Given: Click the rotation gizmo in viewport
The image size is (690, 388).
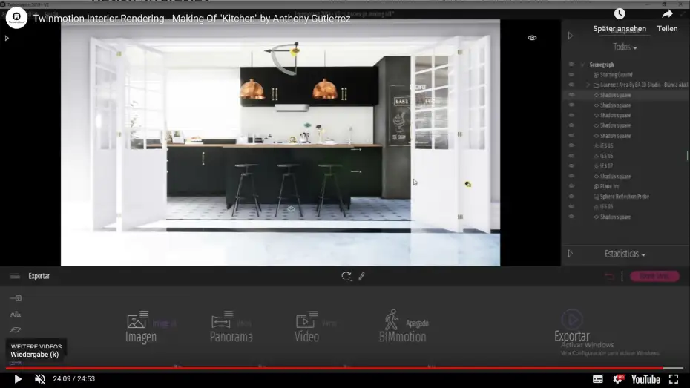Looking at the screenshot, I should tap(283, 58).
